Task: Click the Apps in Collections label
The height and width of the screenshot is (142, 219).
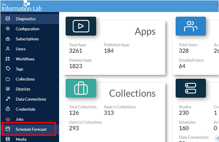Action: [x=120, y=107]
